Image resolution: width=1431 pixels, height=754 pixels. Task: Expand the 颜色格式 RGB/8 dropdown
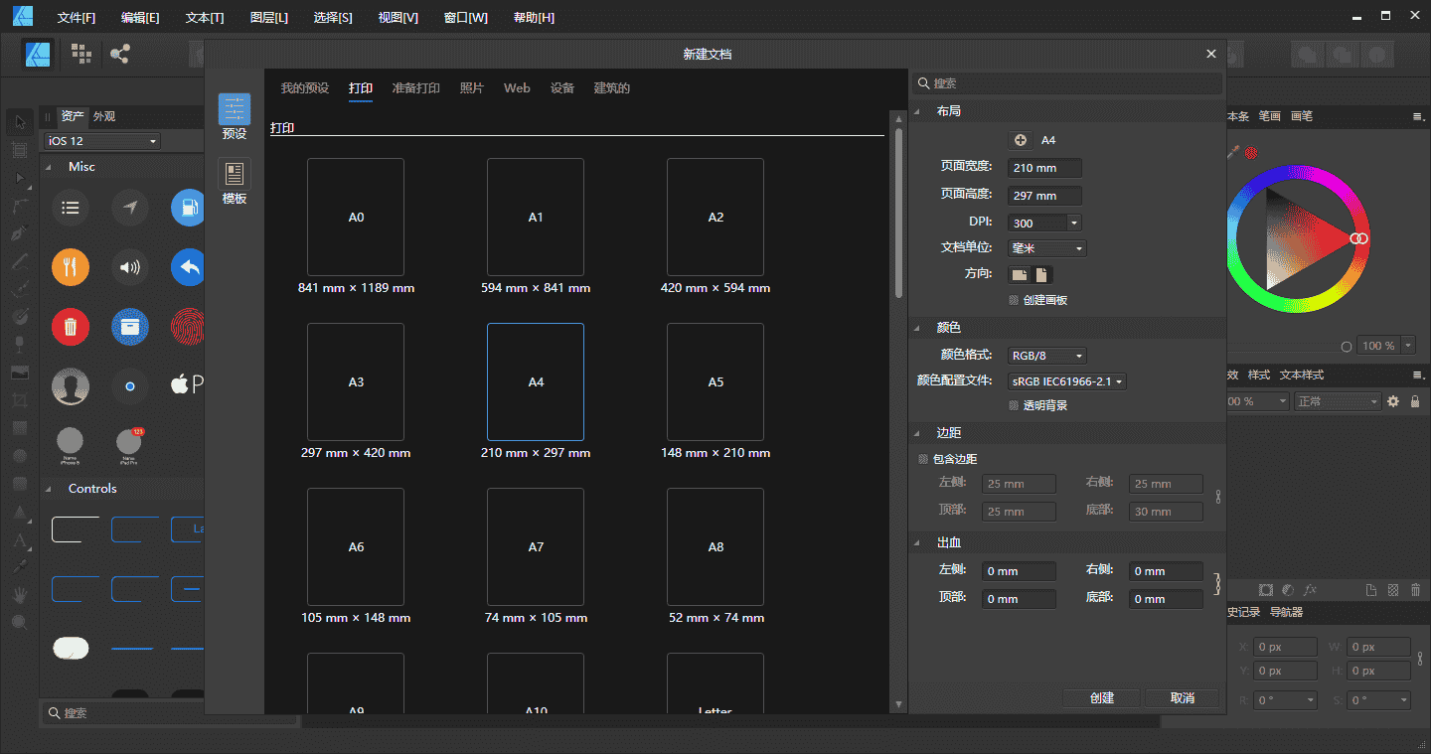click(x=1048, y=356)
